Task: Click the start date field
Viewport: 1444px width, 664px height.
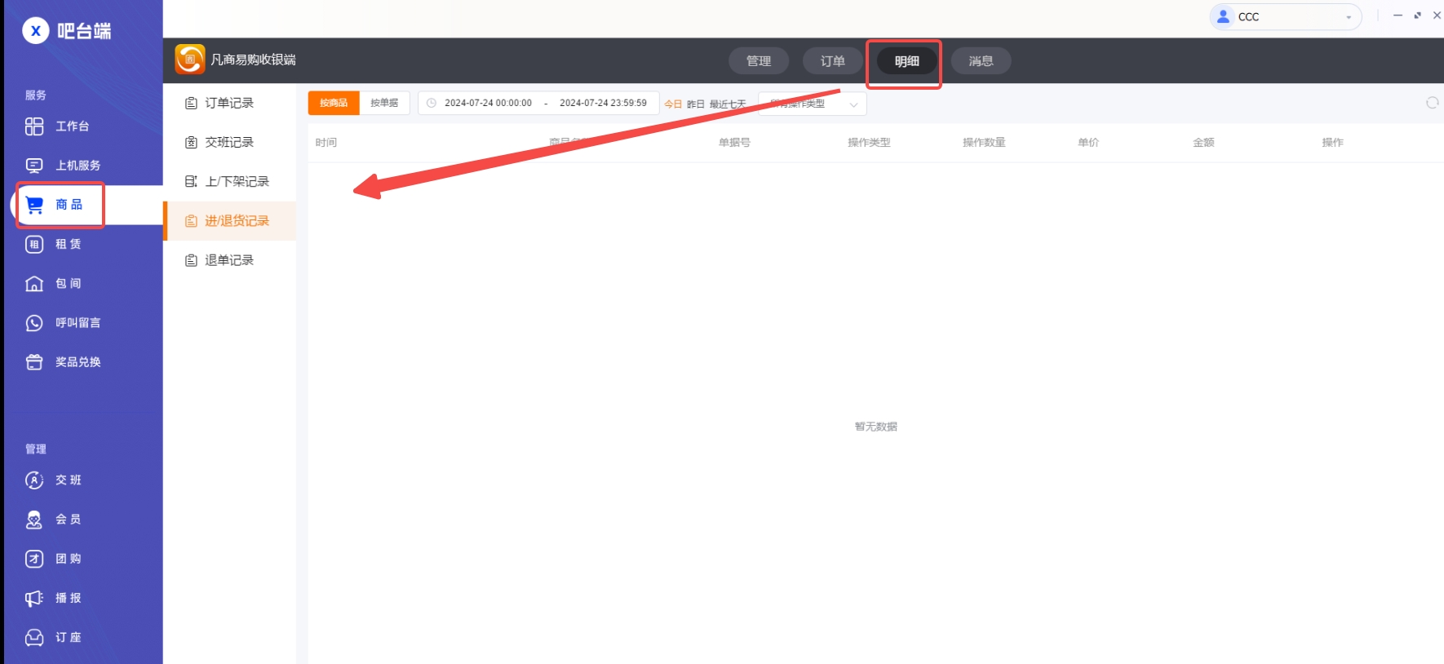Action: 488,103
